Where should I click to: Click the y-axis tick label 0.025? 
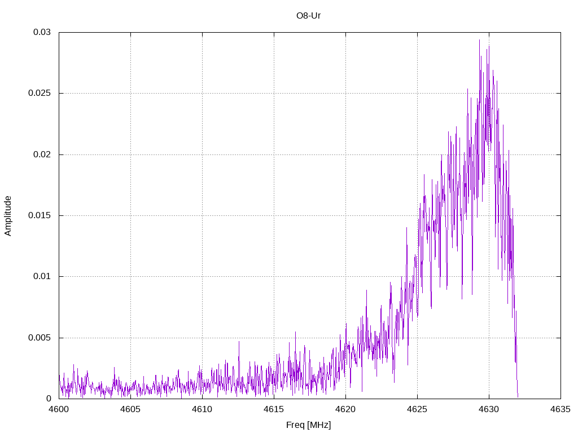coord(40,93)
